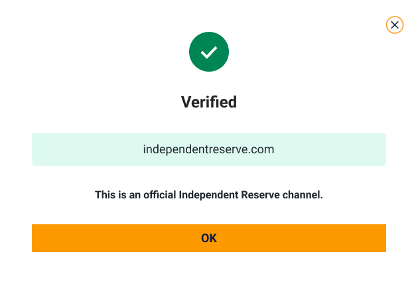418x284 pixels.
Task: Close the verification dialog with the X icon
Action: pos(395,25)
